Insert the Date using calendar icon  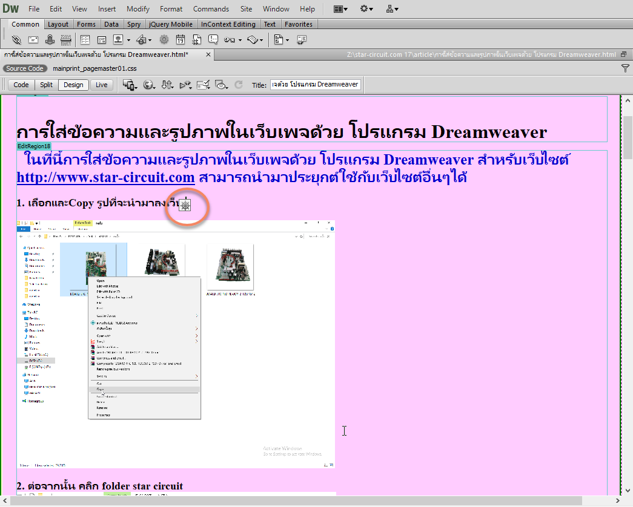click(x=181, y=39)
